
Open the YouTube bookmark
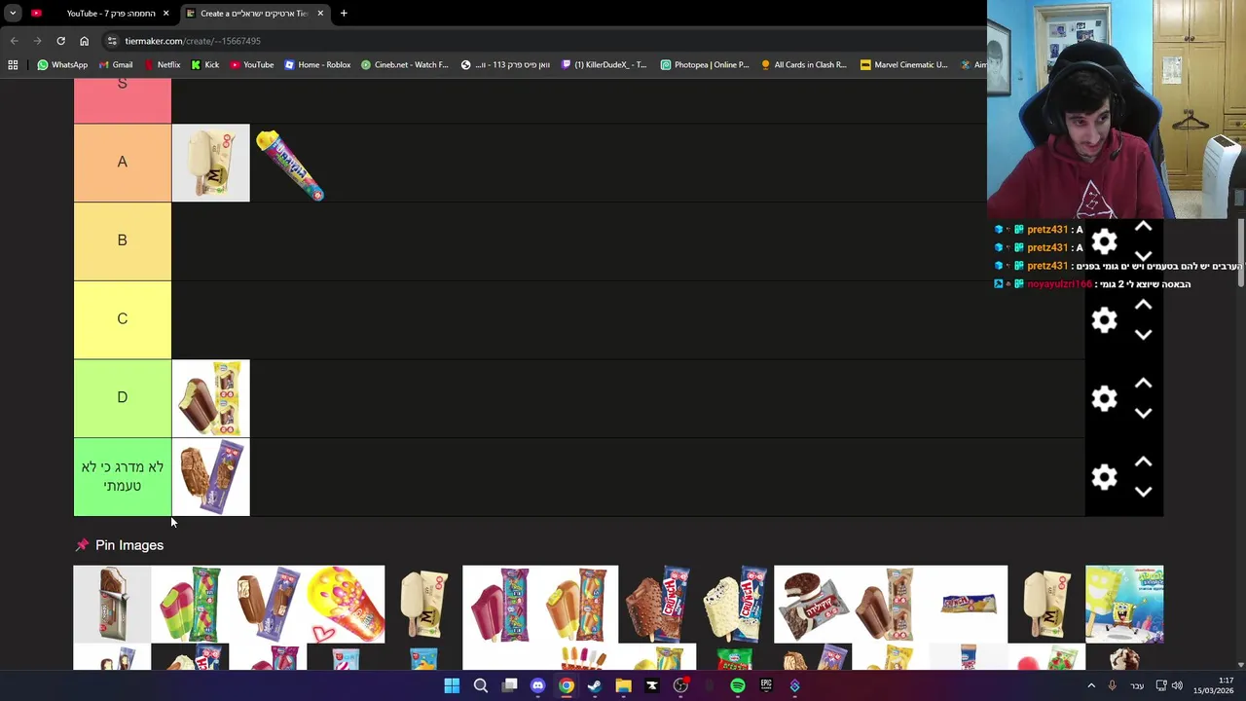pos(252,65)
